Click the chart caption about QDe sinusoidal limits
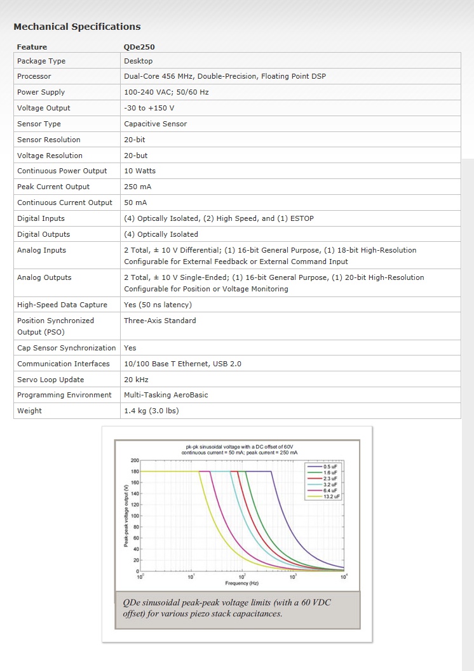 [x=237, y=610]
